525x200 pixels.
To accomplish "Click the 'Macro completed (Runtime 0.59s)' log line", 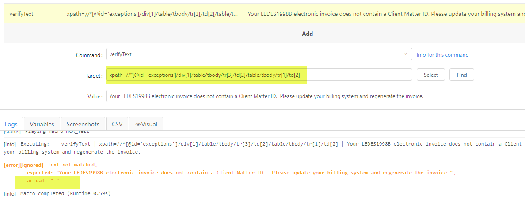I will pyautogui.click(x=65, y=193).
